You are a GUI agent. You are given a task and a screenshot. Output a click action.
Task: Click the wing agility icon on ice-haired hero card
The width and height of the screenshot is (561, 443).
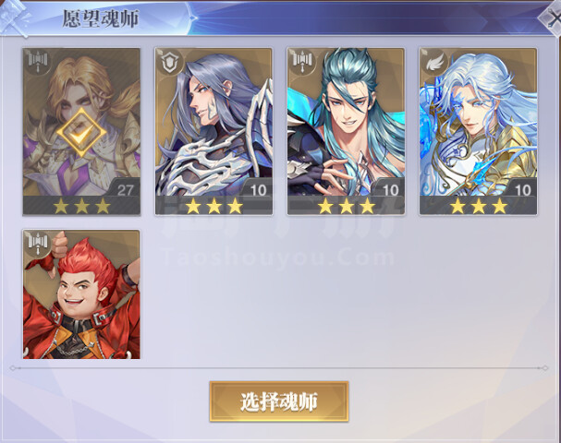[434, 62]
